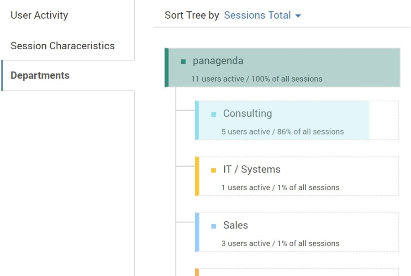The image size is (411, 276).
Task: Select the Sales department node
Action: [x=236, y=225]
